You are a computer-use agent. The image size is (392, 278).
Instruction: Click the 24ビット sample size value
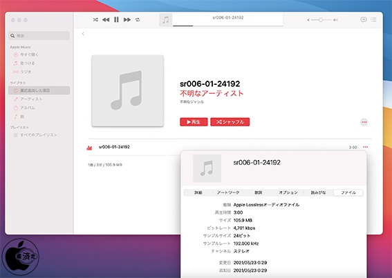point(242,236)
